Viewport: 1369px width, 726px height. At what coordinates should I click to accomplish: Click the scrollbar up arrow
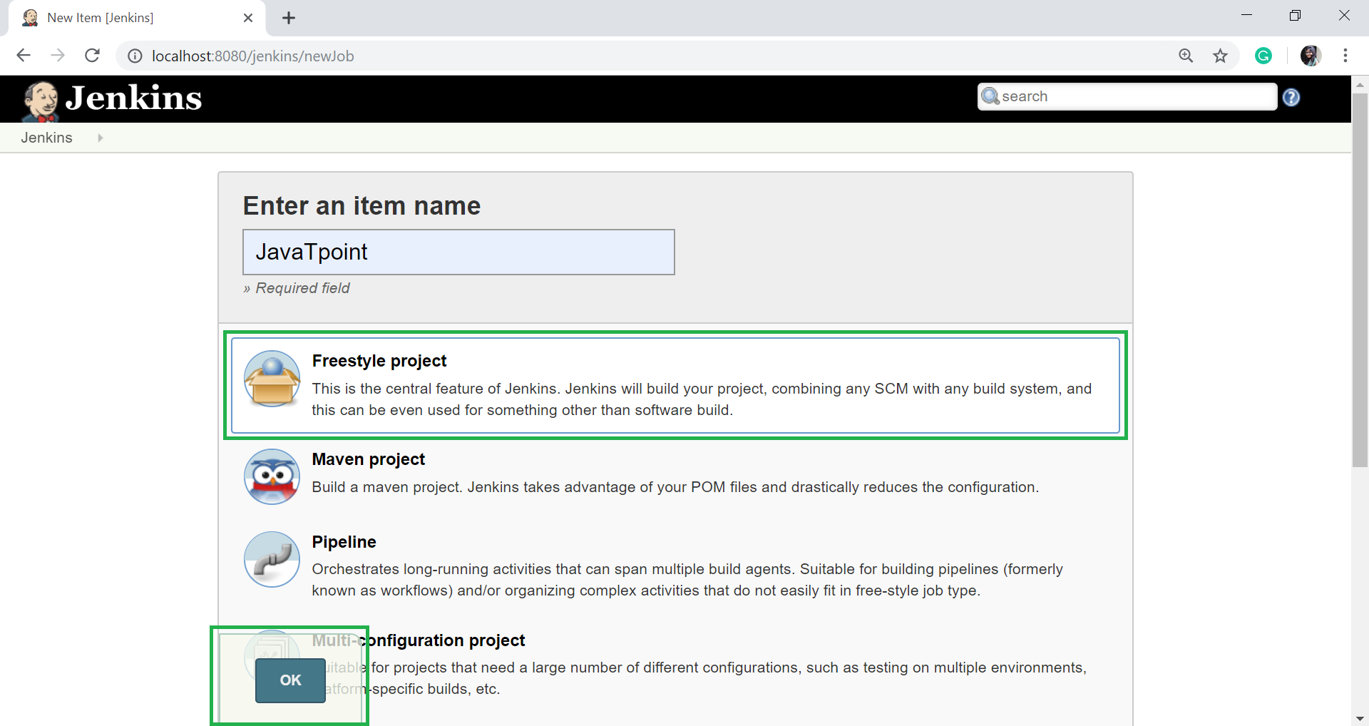click(x=1360, y=84)
